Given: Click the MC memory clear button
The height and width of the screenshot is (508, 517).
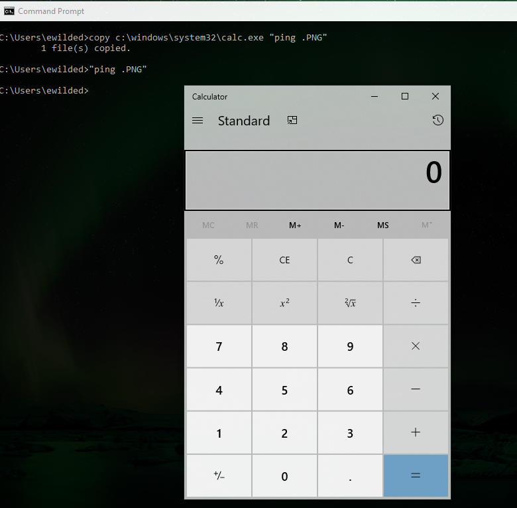Looking at the screenshot, I should point(208,225).
